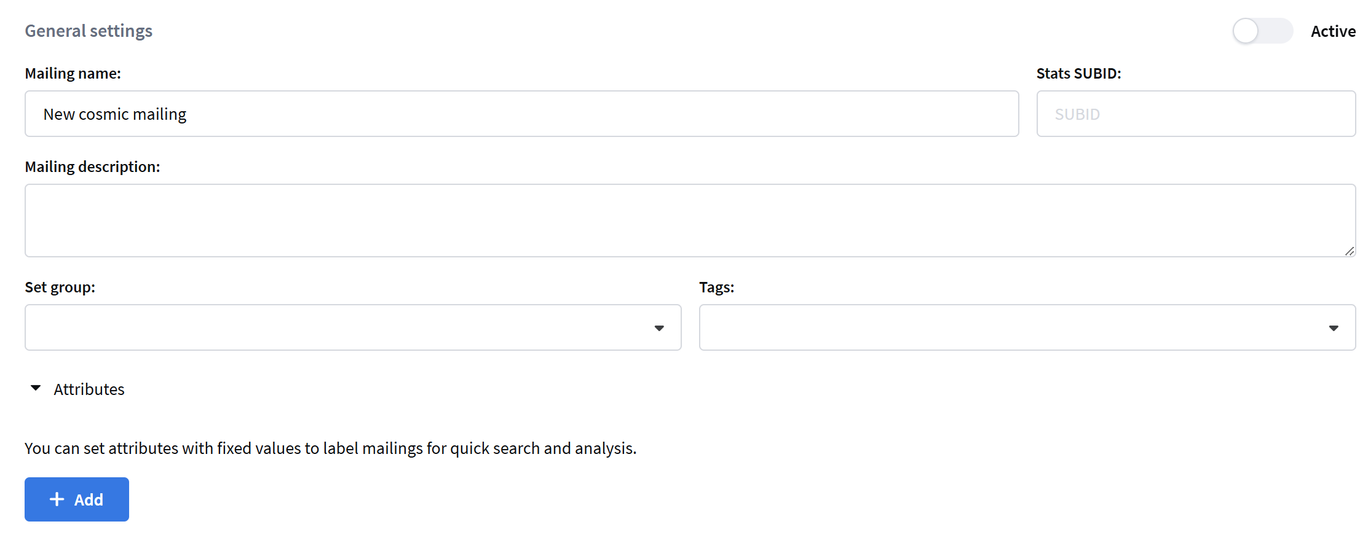Click the Mailing name input field
This screenshot has height=551, width=1368.
(521, 114)
